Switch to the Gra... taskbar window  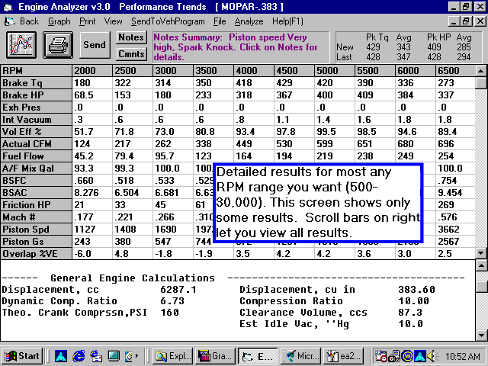point(215,356)
